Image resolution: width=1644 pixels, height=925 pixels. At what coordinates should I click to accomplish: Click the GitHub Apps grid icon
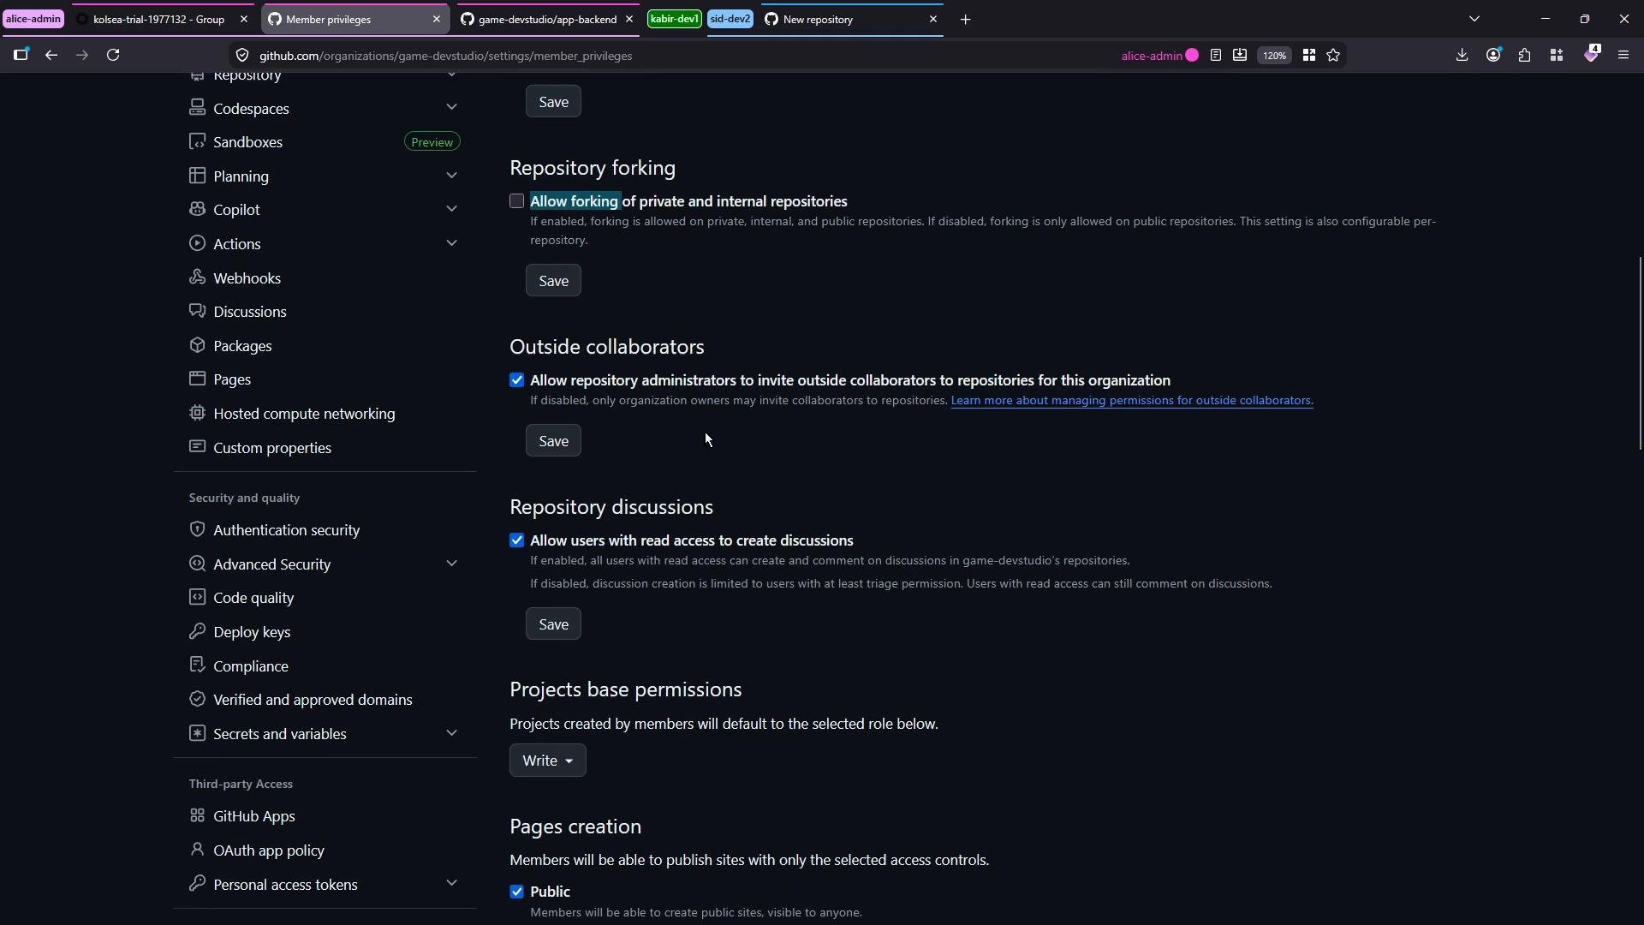tap(197, 815)
